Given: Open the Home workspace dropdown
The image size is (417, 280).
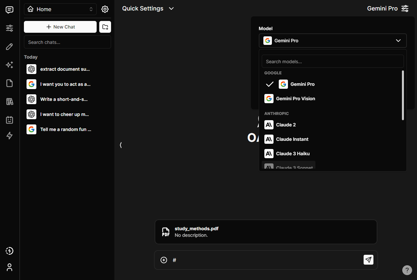Looking at the screenshot, I should pyautogui.click(x=60, y=9).
